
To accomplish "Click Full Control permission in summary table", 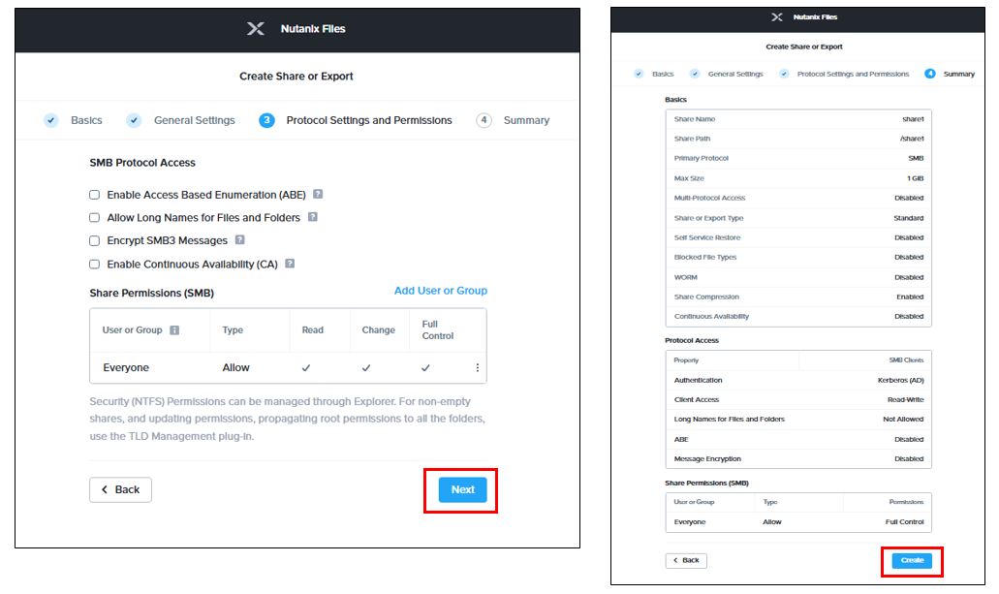I will [904, 522].
